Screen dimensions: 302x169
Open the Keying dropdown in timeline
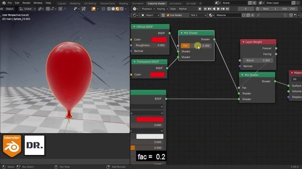[x=162, y=9]
